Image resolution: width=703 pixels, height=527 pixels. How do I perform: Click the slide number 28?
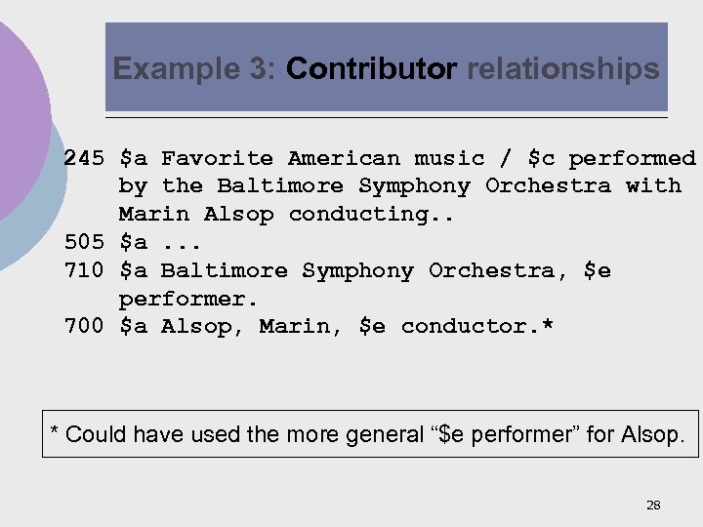[x=653, y=505]
